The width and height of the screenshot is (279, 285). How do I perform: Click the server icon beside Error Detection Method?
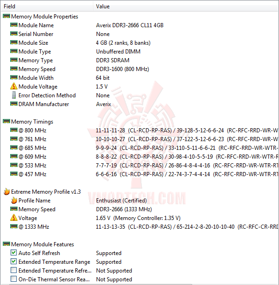(14, 95)
